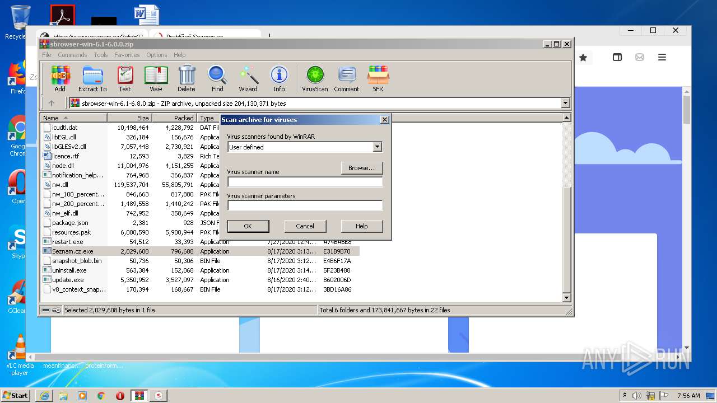
Task: Select libGLESv2.dll in the file list
Action: coord(69,147)
